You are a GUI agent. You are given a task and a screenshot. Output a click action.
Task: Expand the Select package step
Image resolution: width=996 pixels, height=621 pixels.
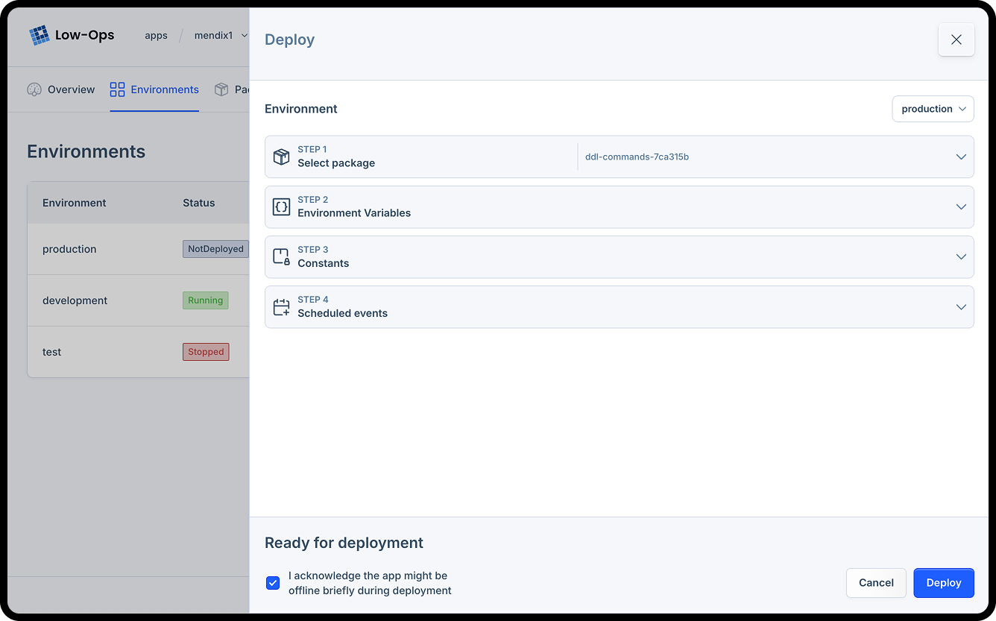coord(961,157)
